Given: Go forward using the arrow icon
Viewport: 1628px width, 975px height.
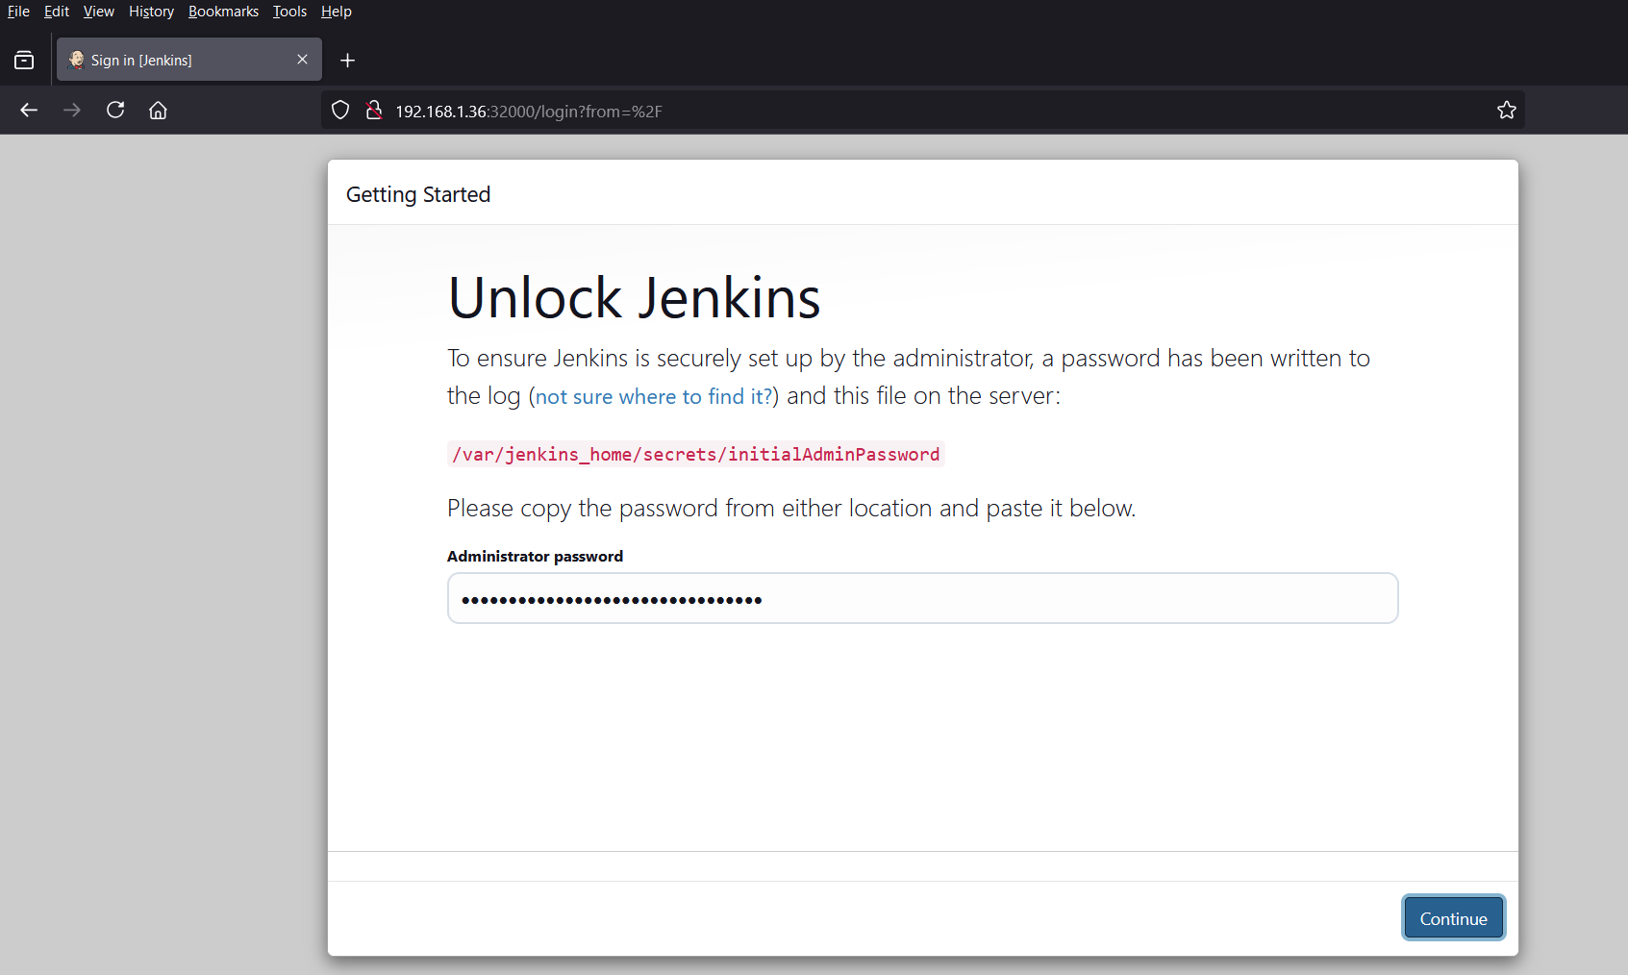Looking at the screenshot, I should coord(72,111).
